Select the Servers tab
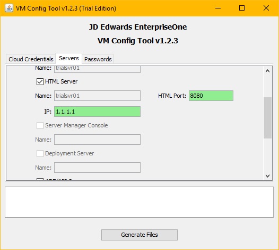 pos(68,58)
